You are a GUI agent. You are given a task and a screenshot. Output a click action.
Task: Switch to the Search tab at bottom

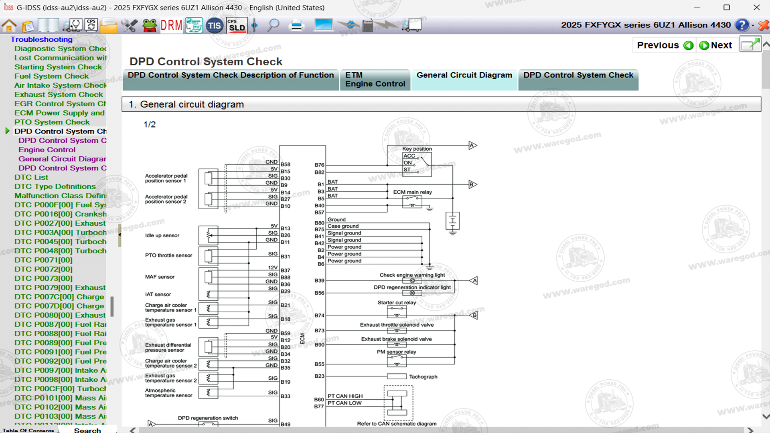pos(87,430)
